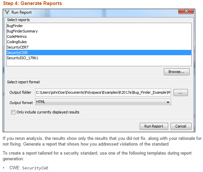Click the Run Report button
This screenshot has height=172, width=203.
coord(154,126)
